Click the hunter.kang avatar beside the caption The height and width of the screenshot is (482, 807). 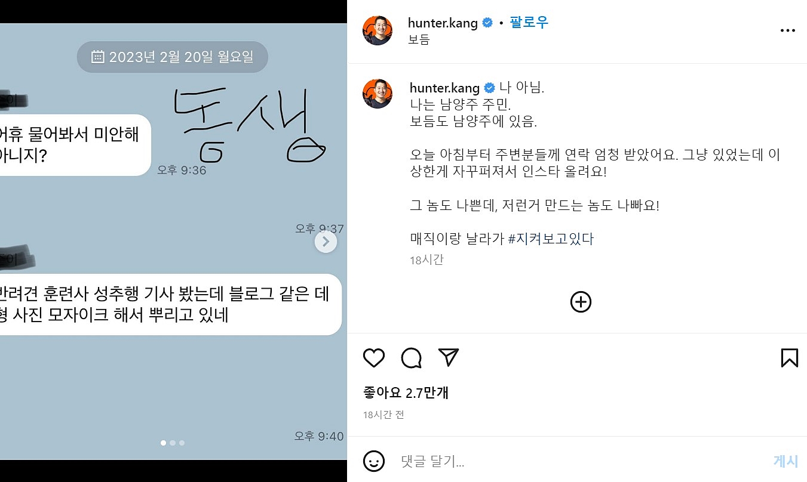click(x=378, y=94)
